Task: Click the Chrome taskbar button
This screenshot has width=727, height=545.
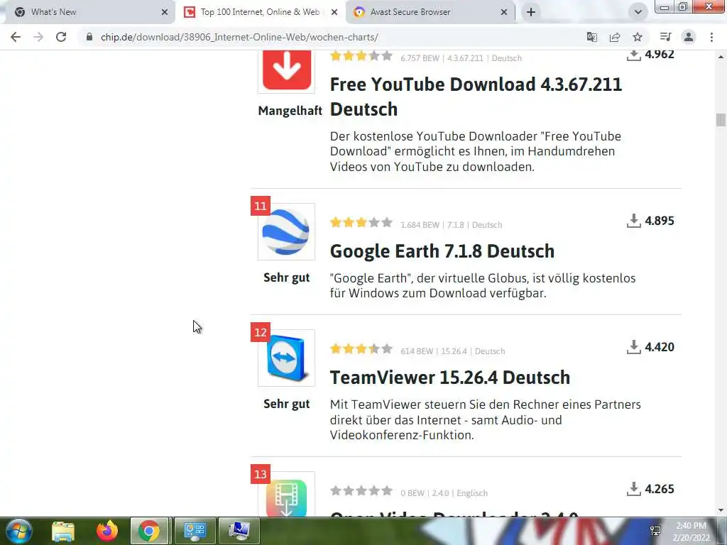Action: (x=149, y=531)
